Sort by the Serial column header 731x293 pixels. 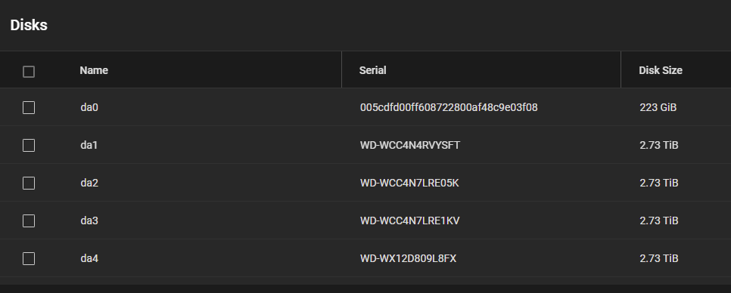tap(372, 70)
